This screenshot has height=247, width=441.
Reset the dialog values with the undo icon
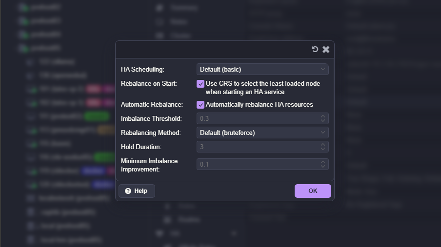[x=315, y=49]
